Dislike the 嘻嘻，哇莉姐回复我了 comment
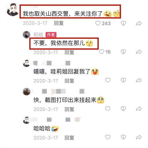 tap(123, 80)
